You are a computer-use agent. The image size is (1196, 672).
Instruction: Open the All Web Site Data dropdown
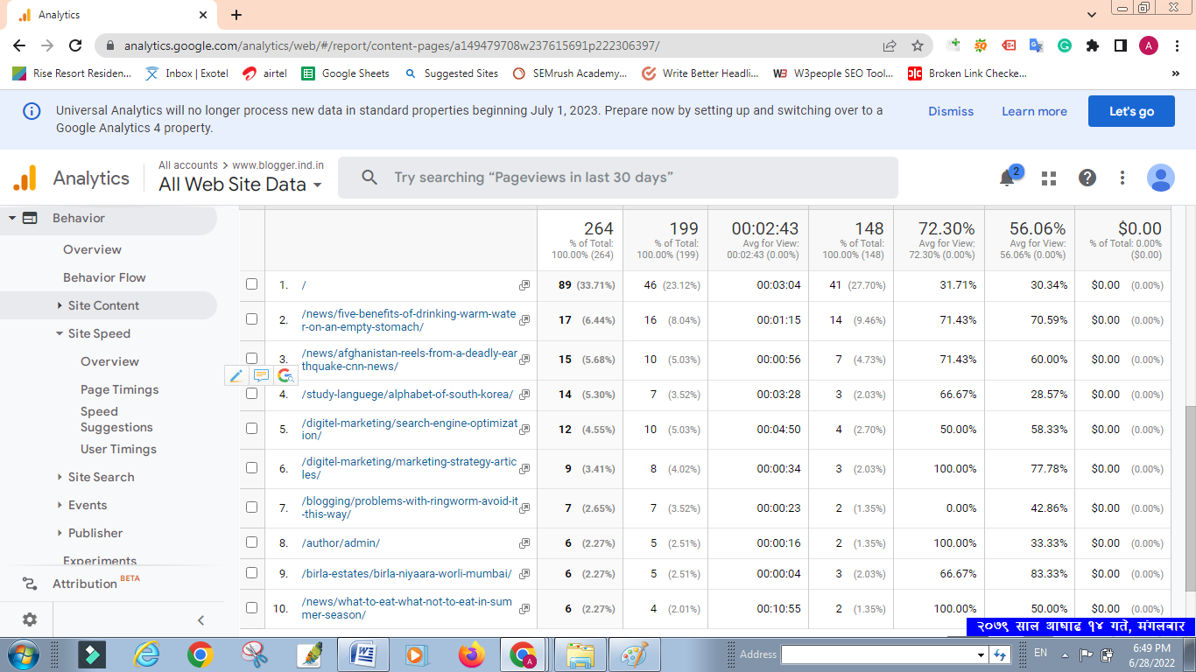point(240,185)
